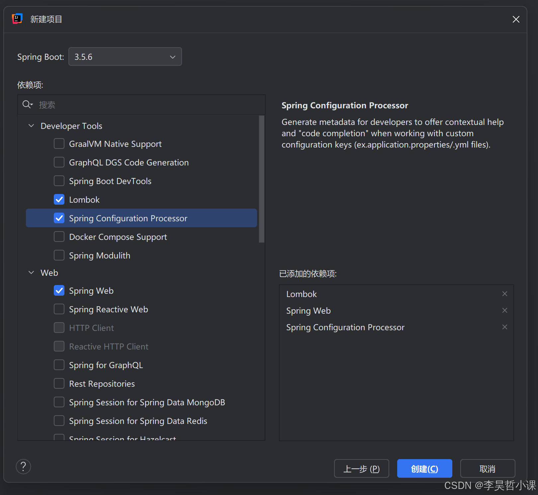Click the IntelliJ IDEA logo icon
This screenshot has height=495, width=538.
[17, 19]
